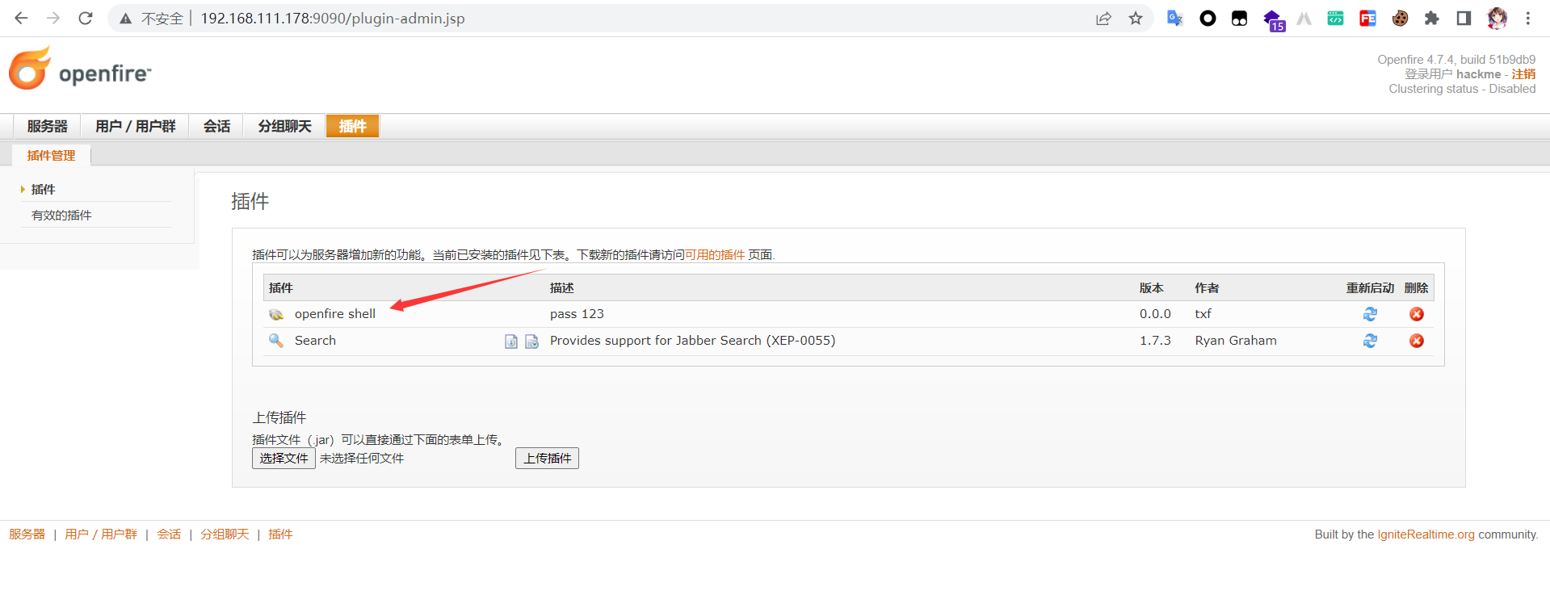1550x591 pixels.
Task: Click the not secure warning icon
Action: pyautogui.click(x=125, y=18)
